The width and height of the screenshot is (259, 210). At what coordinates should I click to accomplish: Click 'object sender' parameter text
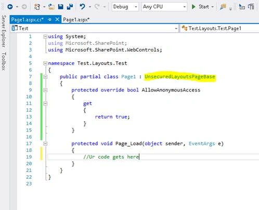pos(164,143)
